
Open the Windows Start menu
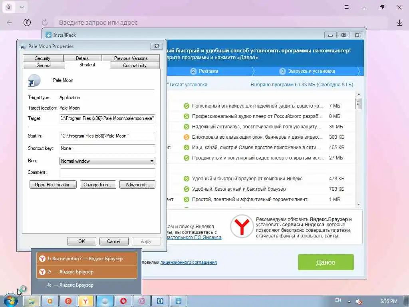(x=11, y=301)
